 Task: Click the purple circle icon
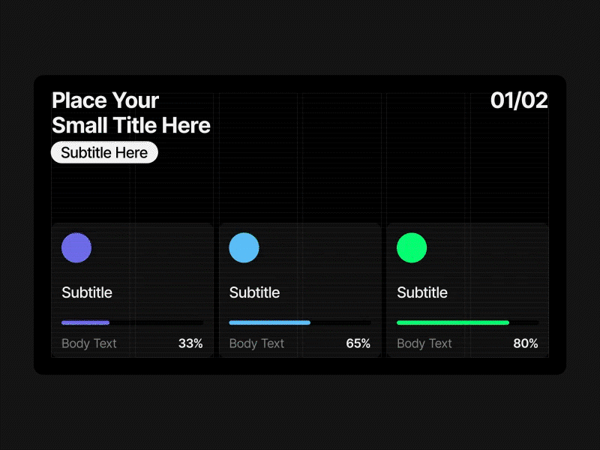tap(76, 247)
